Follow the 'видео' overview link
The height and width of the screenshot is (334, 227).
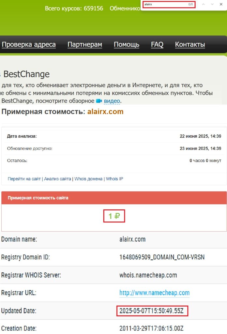[x=112, y=101]
